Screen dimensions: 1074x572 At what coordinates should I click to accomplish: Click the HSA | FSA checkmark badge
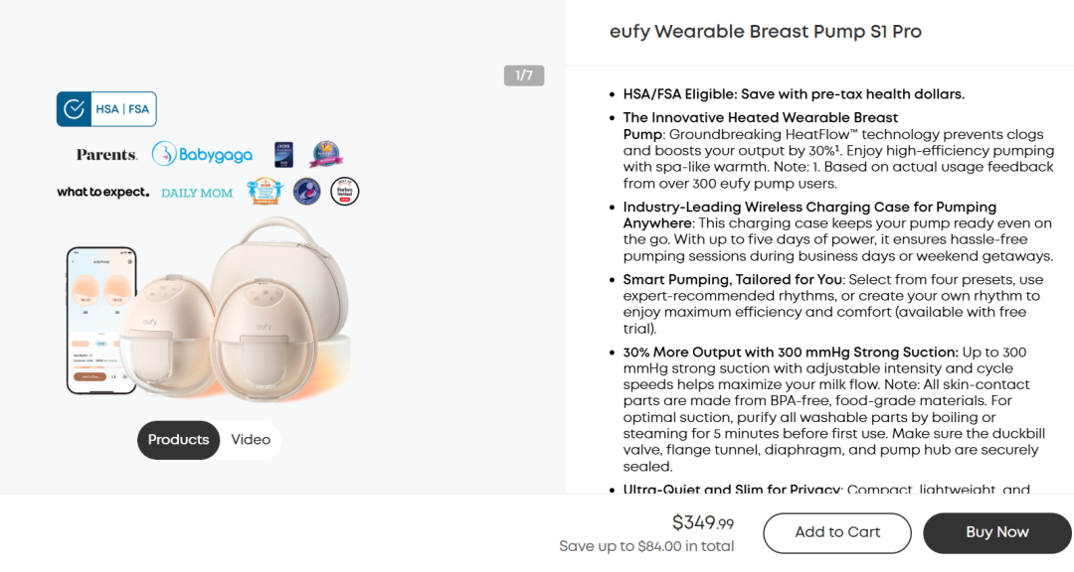click(x=106, y=109)
